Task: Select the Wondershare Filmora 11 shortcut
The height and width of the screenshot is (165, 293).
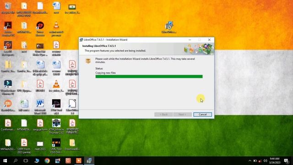Action: point(8,88)
